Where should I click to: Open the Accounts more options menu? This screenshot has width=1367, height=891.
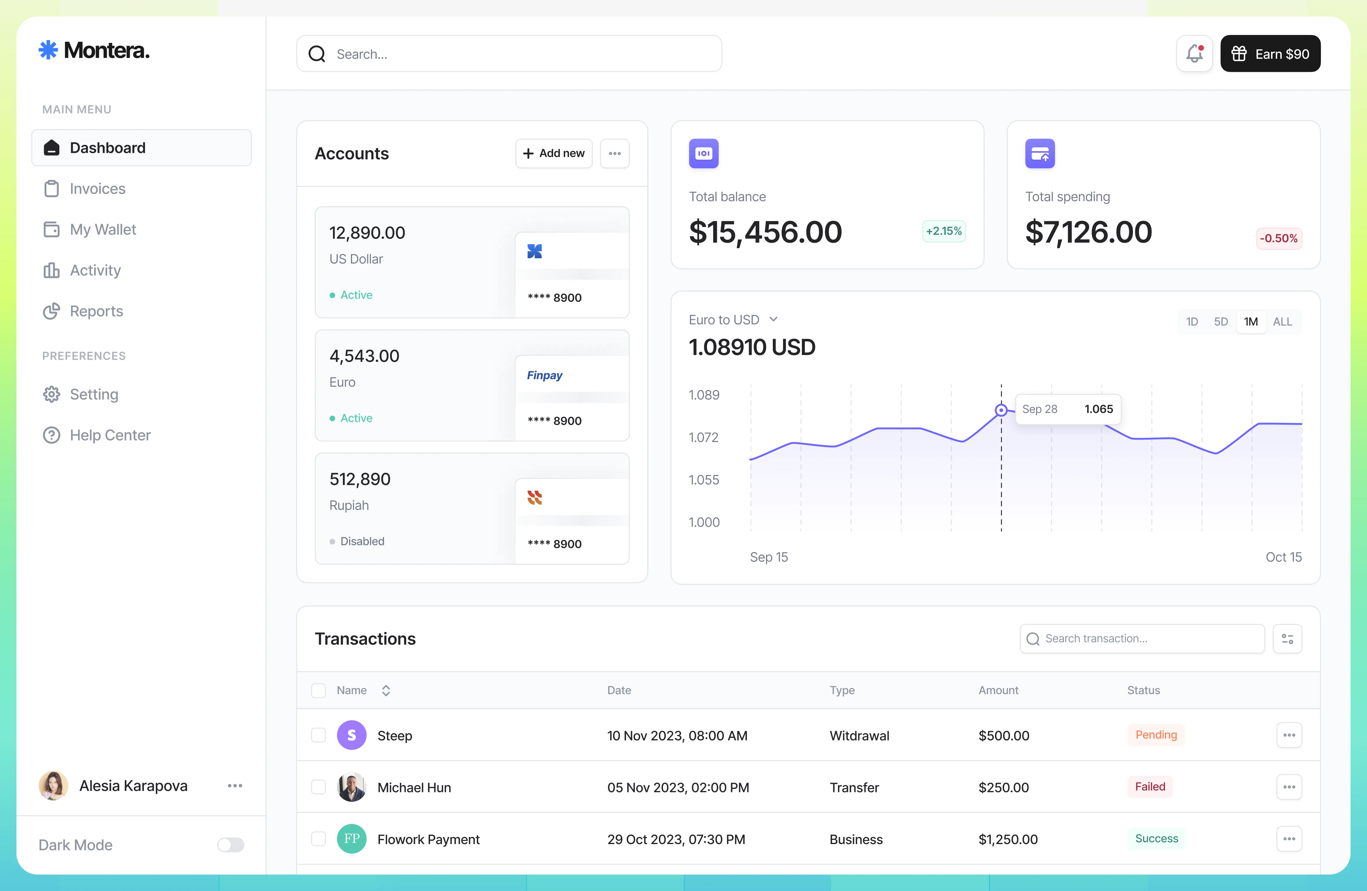point(615,153)
